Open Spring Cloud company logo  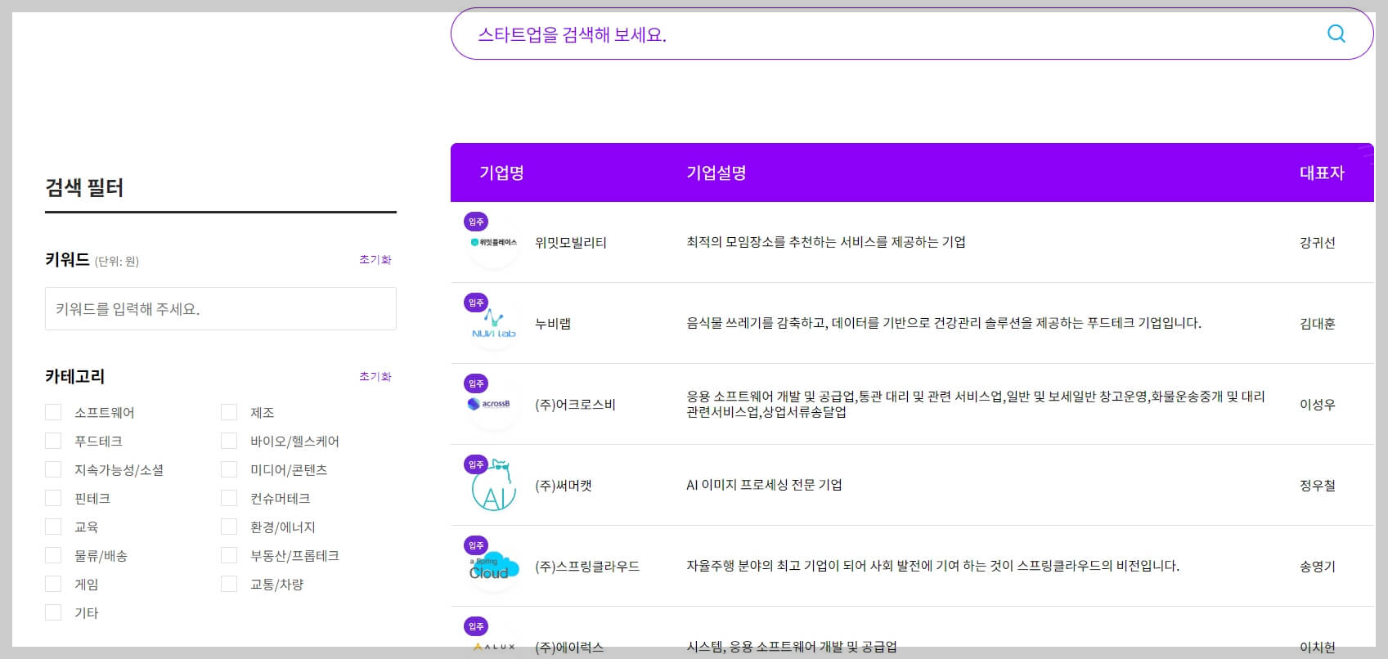pos(494,567)
